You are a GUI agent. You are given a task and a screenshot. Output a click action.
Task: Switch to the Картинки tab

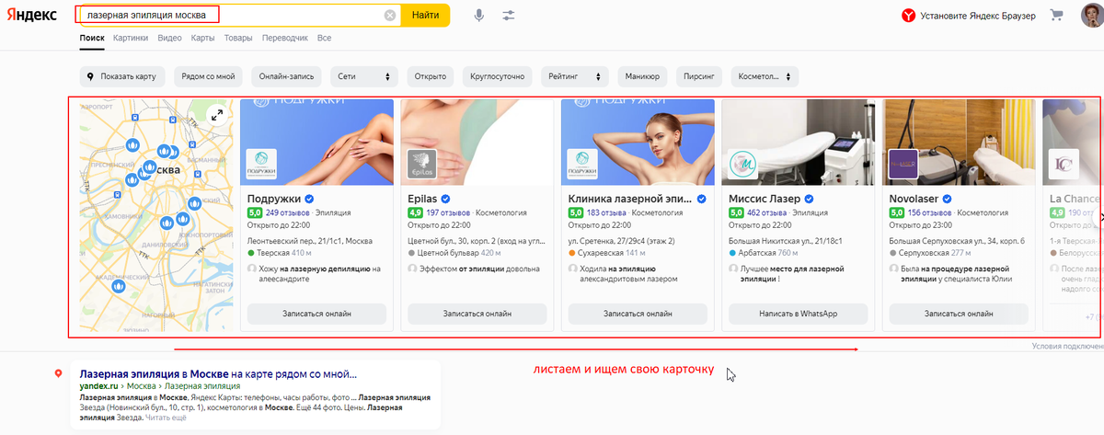pyautogui.click(x=131, y=38)
